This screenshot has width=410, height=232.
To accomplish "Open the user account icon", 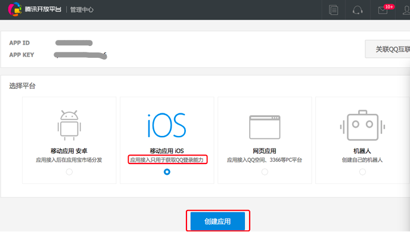I will (406, 10).
